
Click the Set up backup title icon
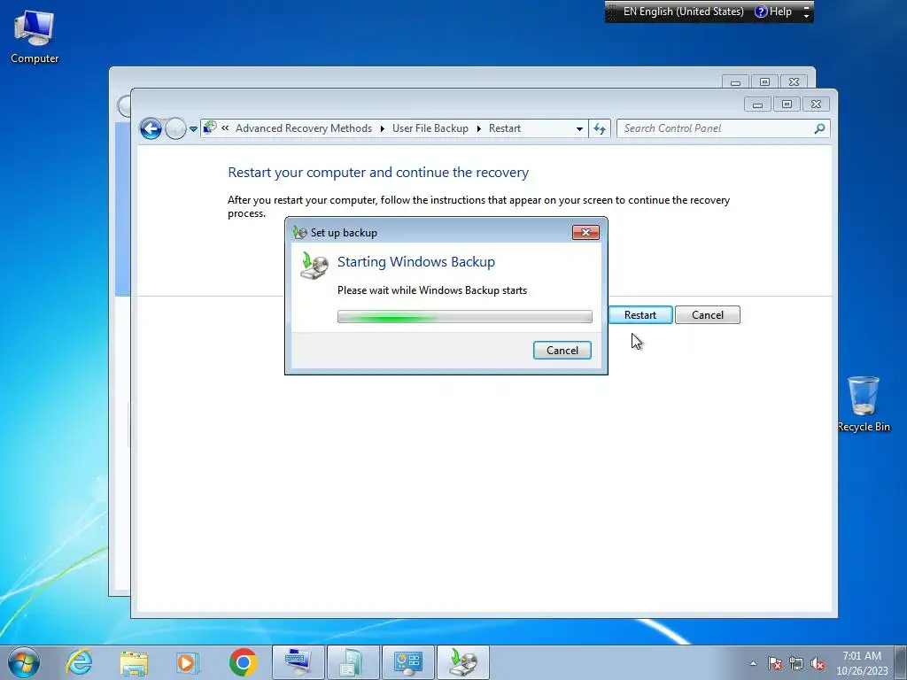pos(299,233)
